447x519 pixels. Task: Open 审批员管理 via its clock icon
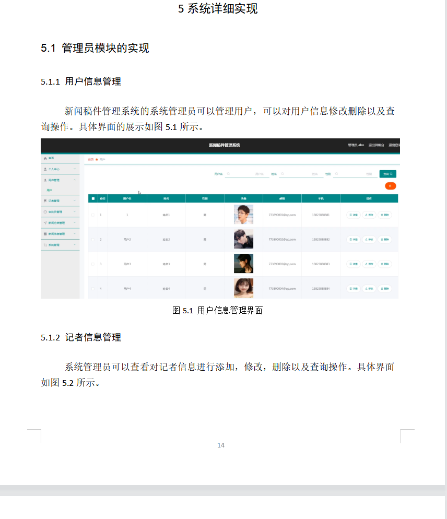(x=45, y=211)
